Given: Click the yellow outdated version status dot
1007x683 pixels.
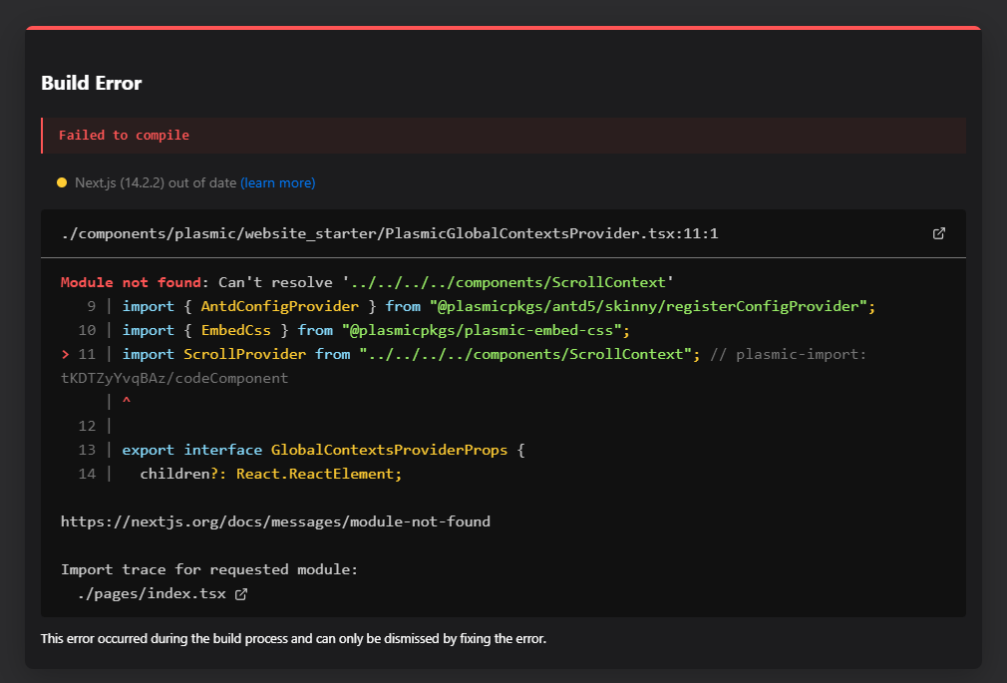Looking at the screenshot, I should (x=62, y=182).
